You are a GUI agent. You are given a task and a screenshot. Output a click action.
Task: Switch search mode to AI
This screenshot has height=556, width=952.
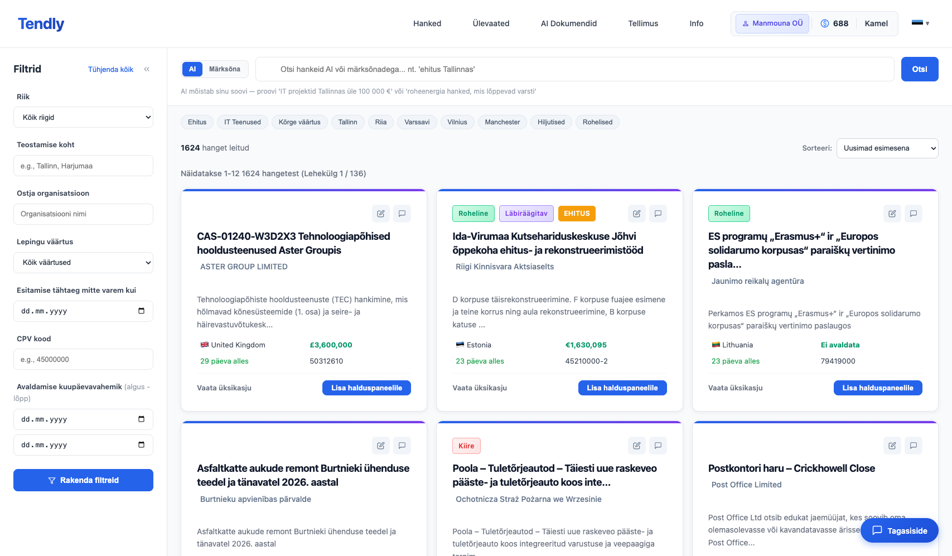(192, 69)
